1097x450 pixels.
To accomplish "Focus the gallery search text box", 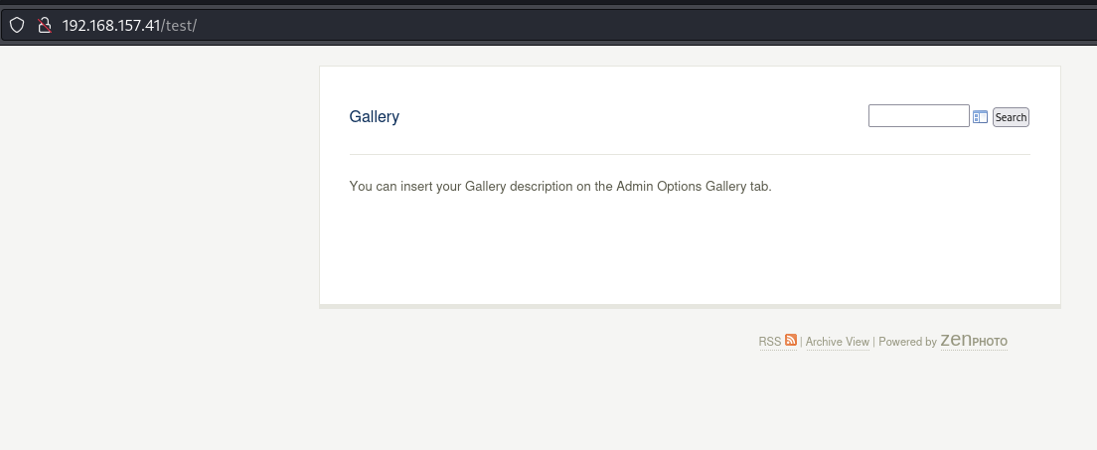I will tap(918, 116).
